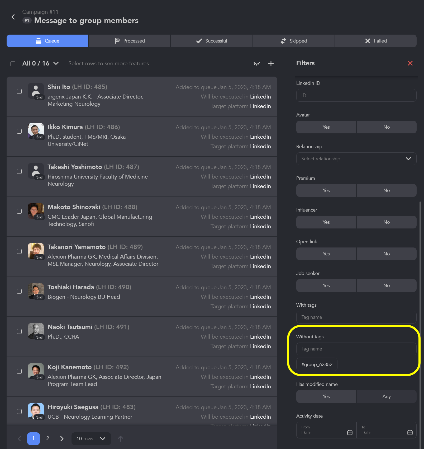Close the Filters panel with red X

410,63
